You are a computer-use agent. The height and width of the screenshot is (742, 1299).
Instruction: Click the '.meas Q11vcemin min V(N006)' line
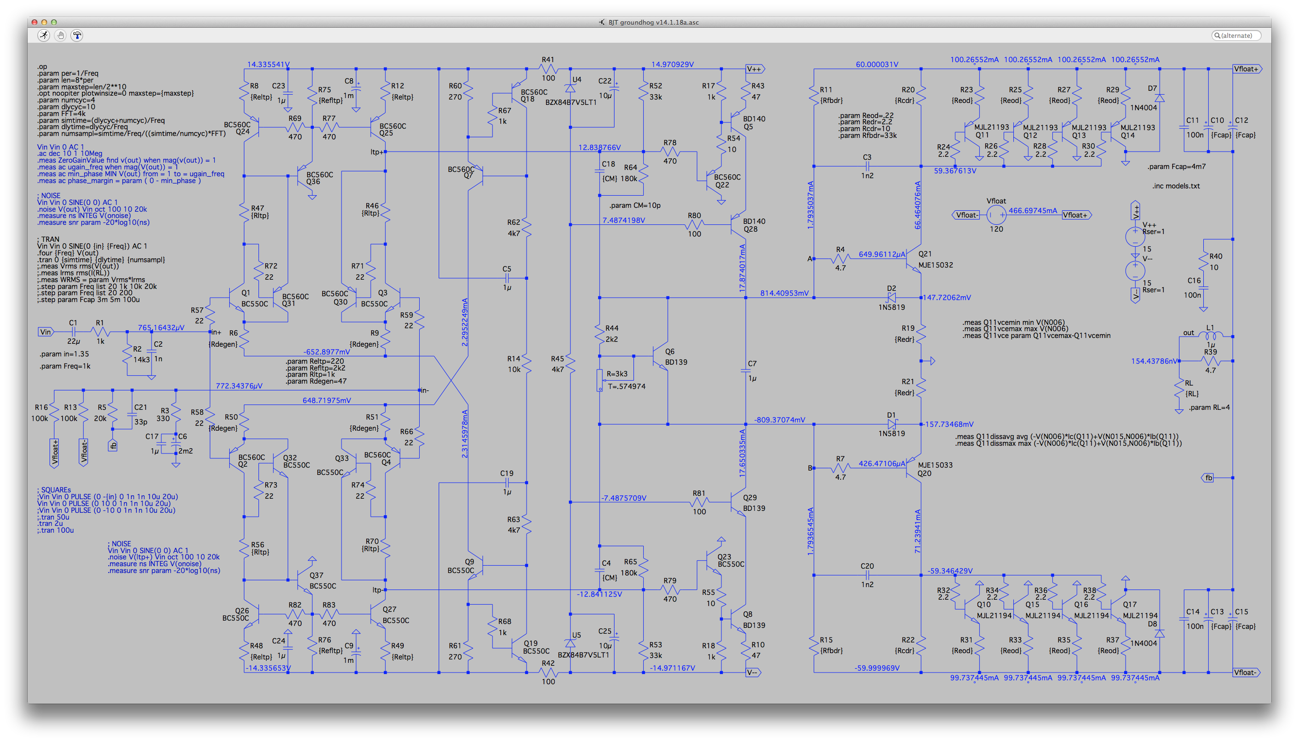(1013, 322)
